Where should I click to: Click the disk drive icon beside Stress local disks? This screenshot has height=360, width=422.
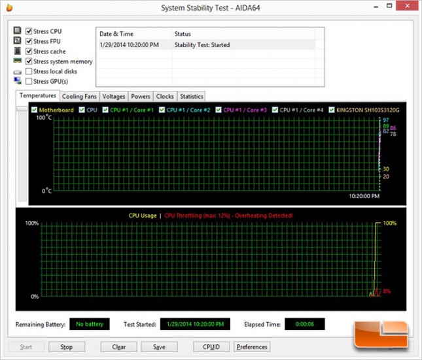(18, 72)
